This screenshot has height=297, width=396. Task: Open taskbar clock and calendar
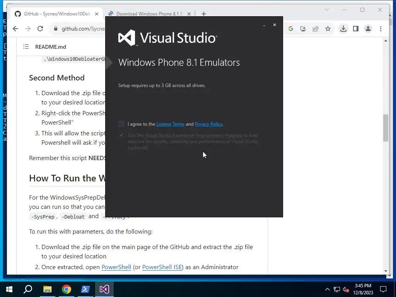[363, 289]
